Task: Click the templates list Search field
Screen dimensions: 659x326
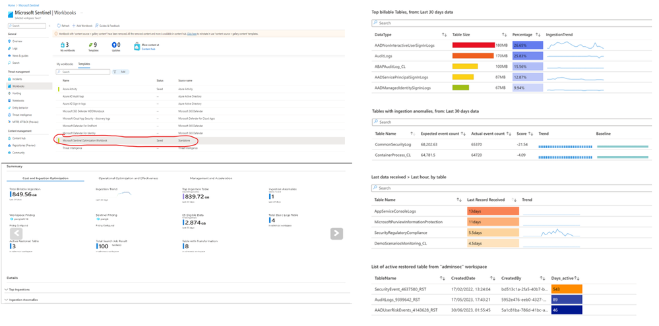Action: click(83, 72)
